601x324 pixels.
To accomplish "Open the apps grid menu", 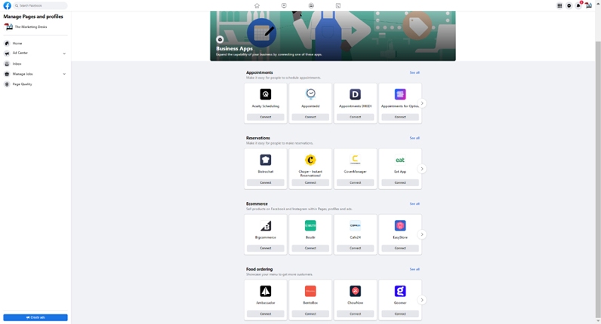I will tap(559, 6).
